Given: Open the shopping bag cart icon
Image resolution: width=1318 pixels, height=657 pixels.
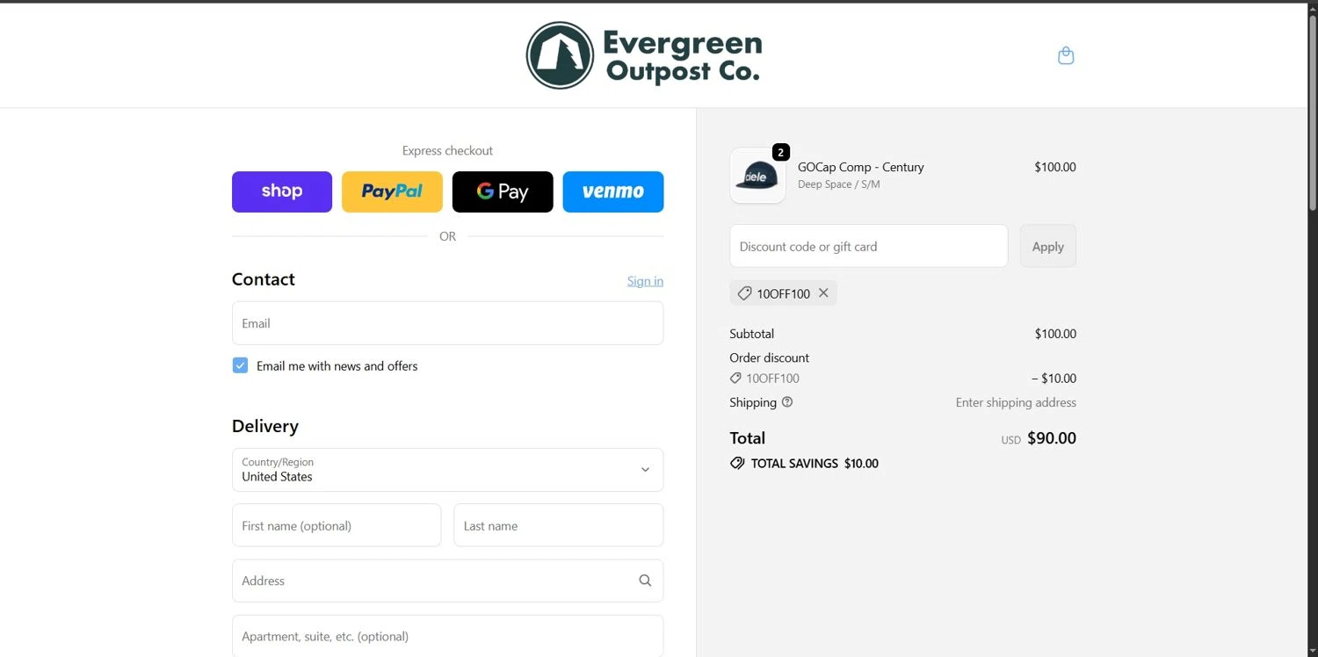Looking at the screenshot, I should pos(1066,55).
